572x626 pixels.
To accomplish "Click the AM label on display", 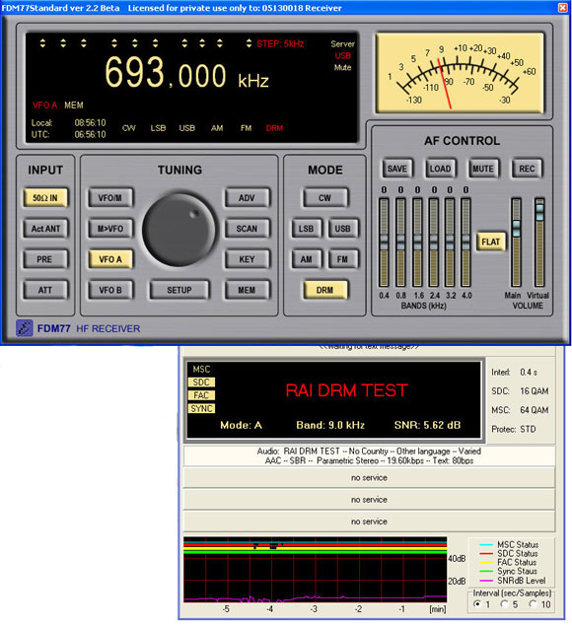I will pyautogui.click(x=217, y=128).
